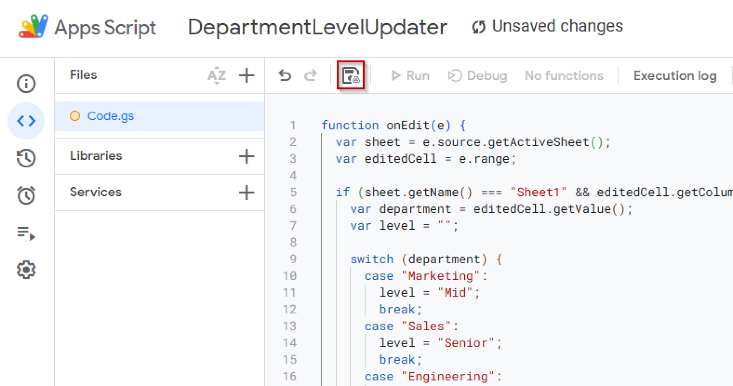Add a service to the project
733x386 pixels.
tap(247, 192)
